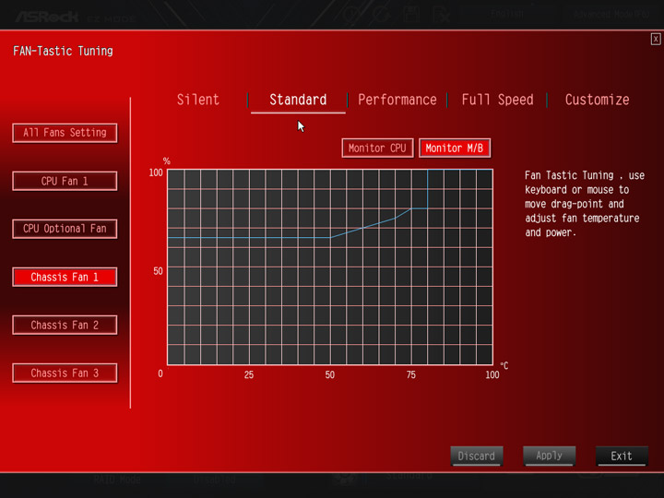Exit the fan tuning screen

coord(622,456)
